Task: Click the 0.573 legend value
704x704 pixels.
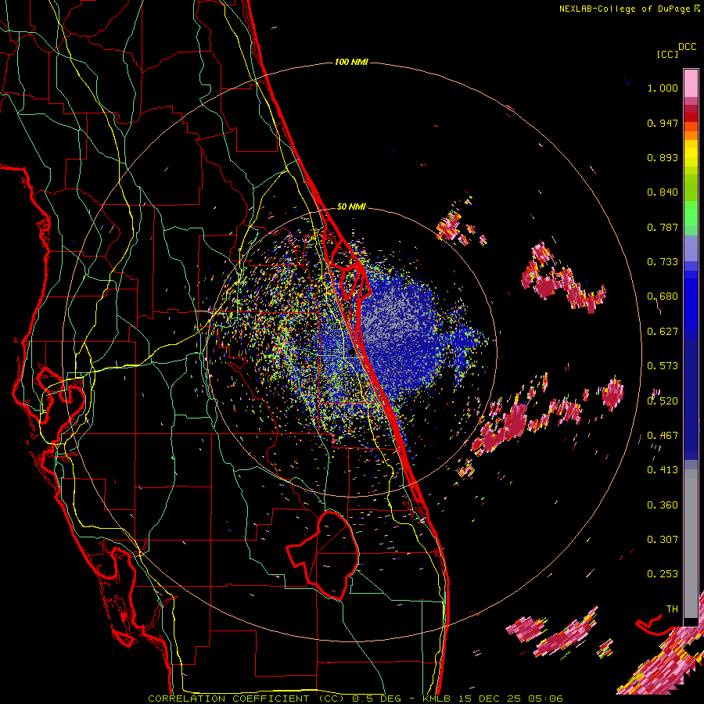Action: coord(663,366)
